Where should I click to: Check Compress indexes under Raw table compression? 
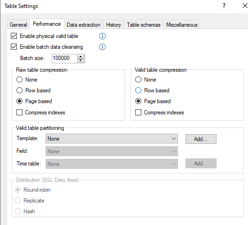pyautogui.click(x=19, y=112)
